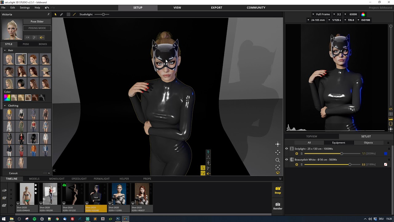Viewport: 394px width, 222px height.
Task: Toggle Beautydish White visibility eye
Action: coord(287,160)
